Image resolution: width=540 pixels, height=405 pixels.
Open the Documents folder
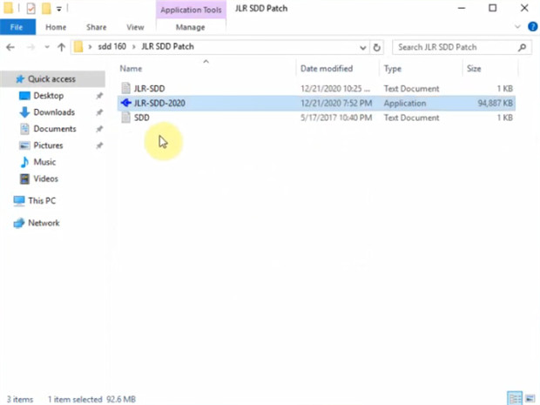(54, 129)
